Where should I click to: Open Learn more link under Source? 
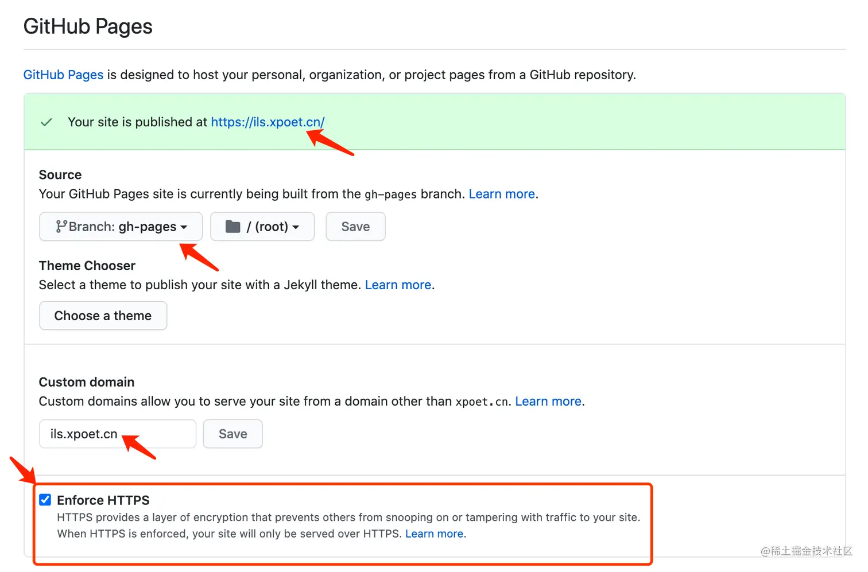point(502,194)
